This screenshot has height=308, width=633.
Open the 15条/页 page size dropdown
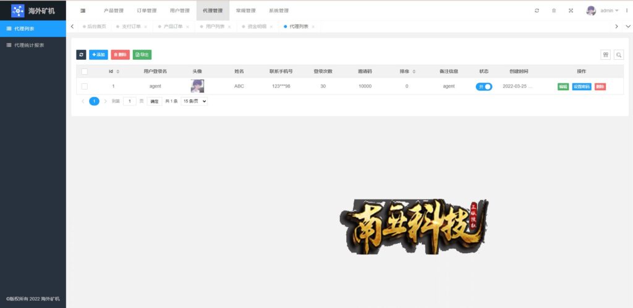pos(194,101)
